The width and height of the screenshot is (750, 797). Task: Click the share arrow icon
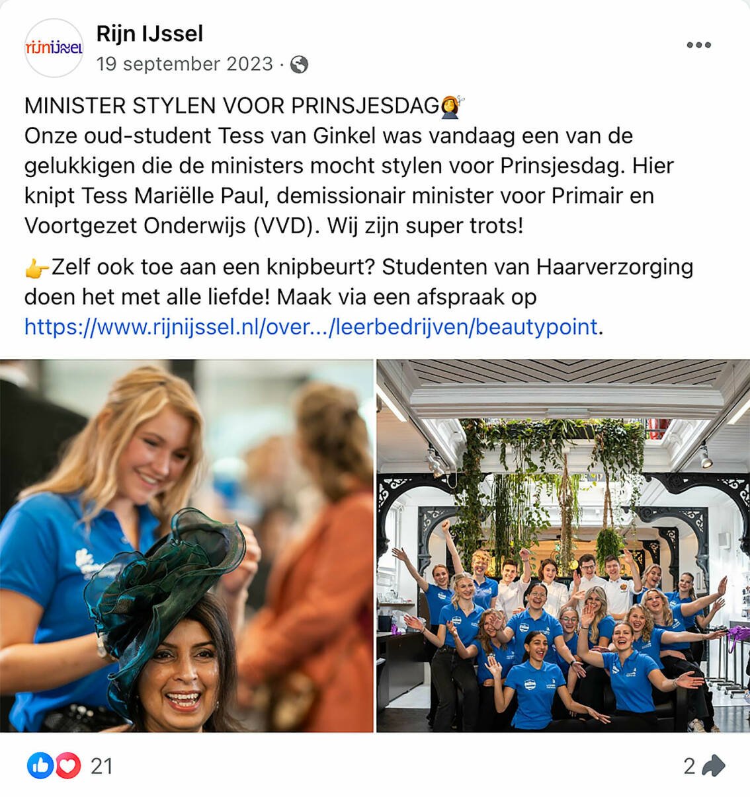click(x=714, y=766)
